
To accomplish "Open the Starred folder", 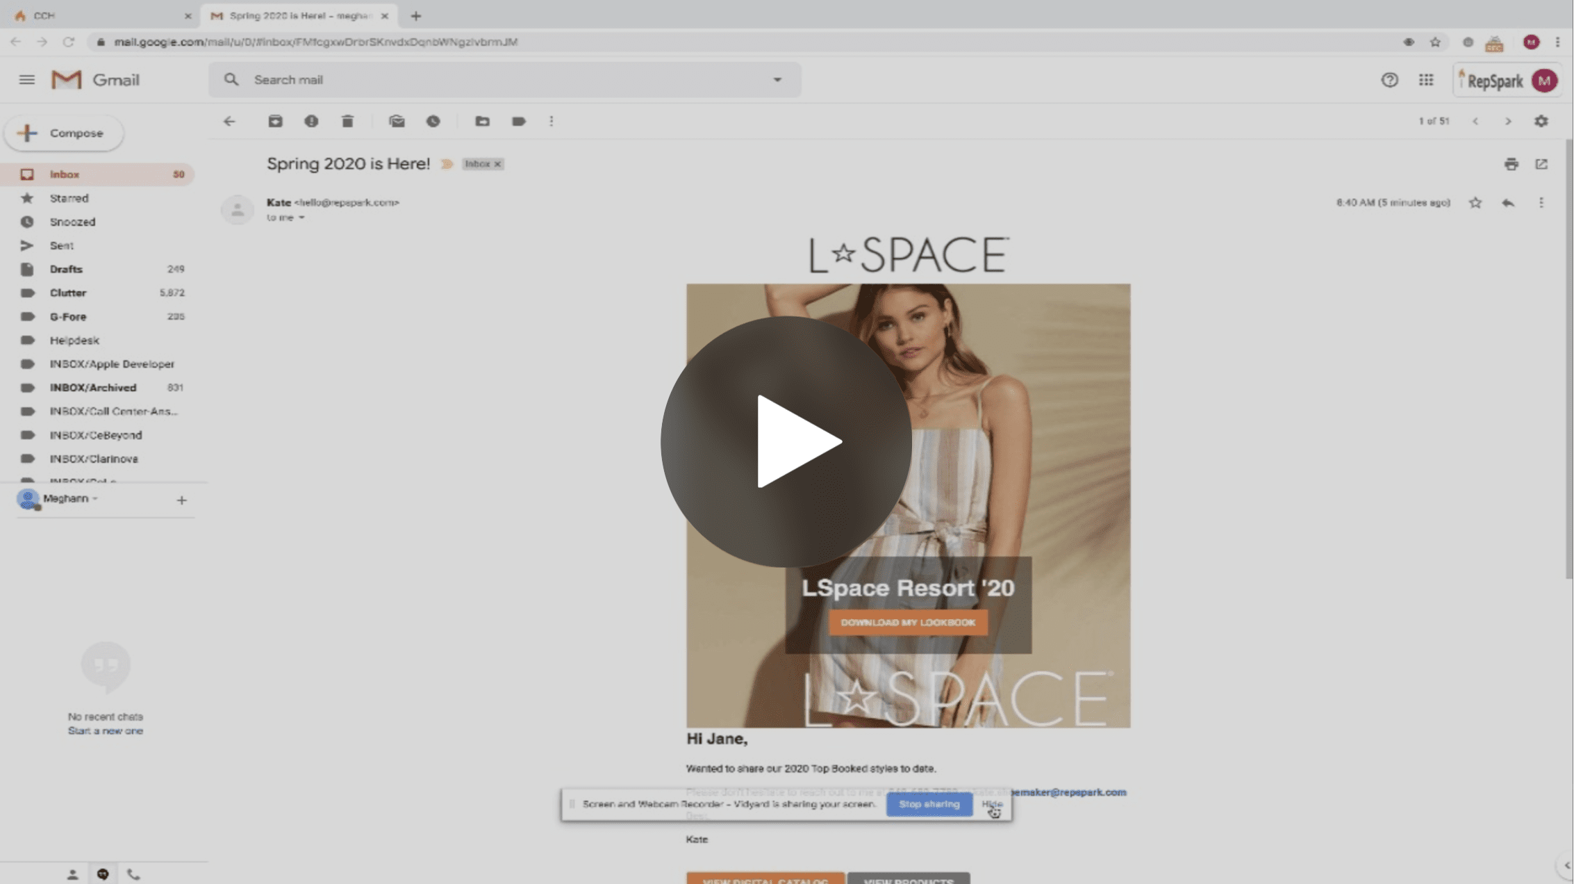I will [x=97, y=198].
